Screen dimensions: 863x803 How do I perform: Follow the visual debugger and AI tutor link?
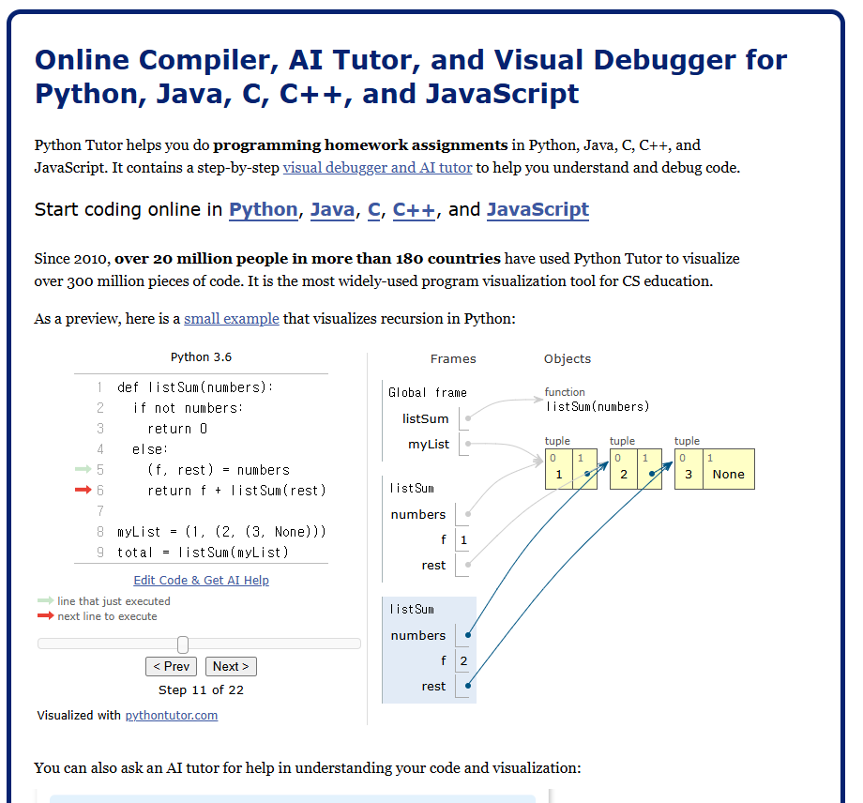(377, 167)
